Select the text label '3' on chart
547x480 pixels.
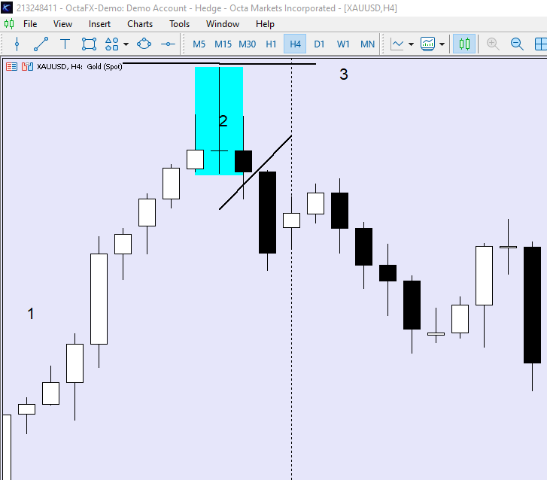tap(344, 74)
